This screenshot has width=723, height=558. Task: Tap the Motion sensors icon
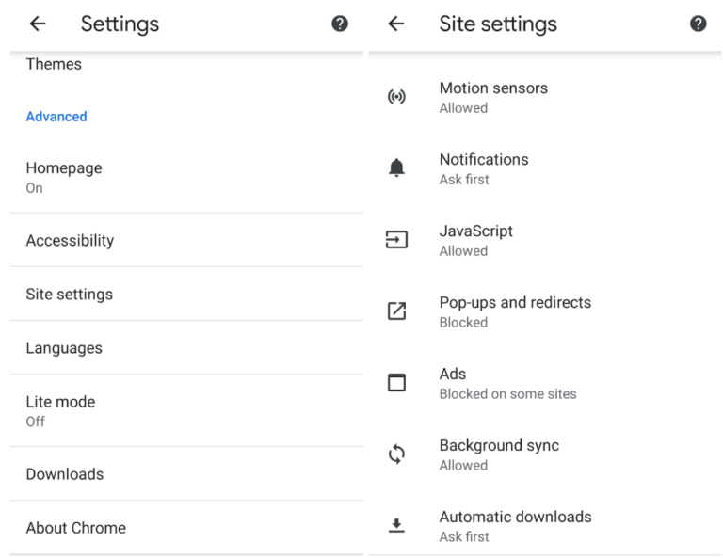tap(397, 97)
